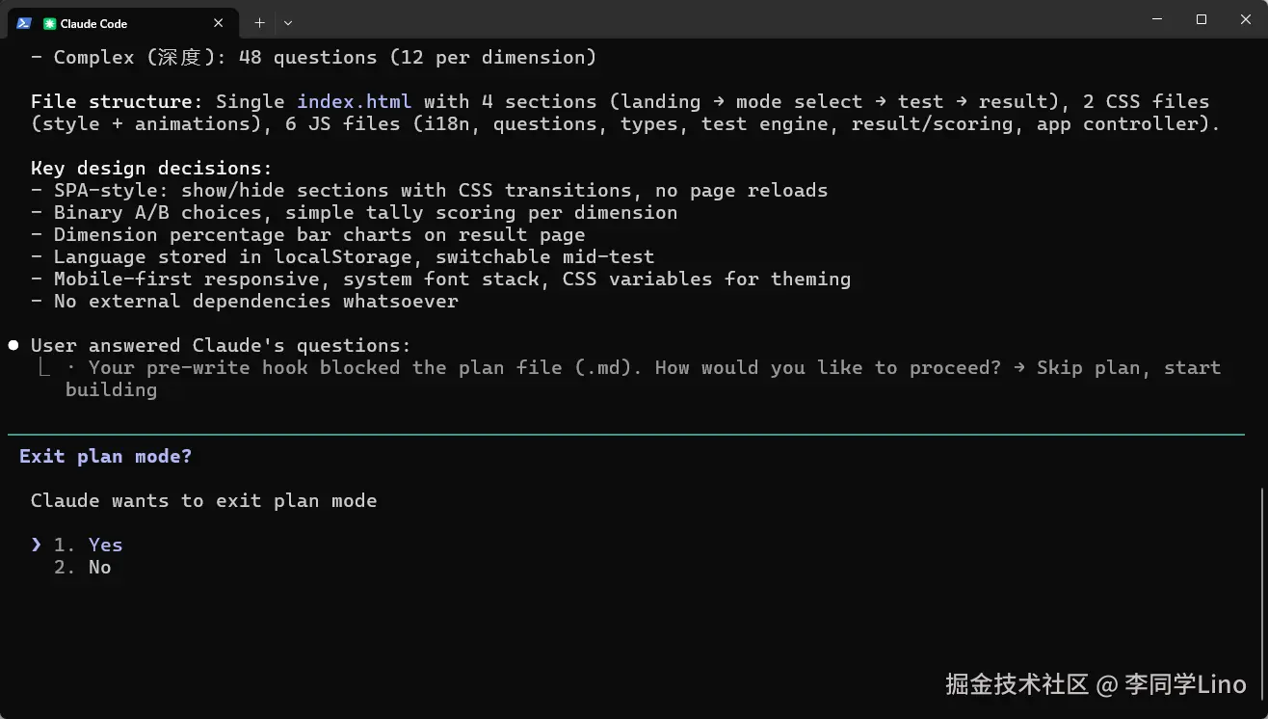Image resolution: width=1268 pixels, height=719 pixels.
Task: Open a new tab with the plus button
Action: coord(259,23)
